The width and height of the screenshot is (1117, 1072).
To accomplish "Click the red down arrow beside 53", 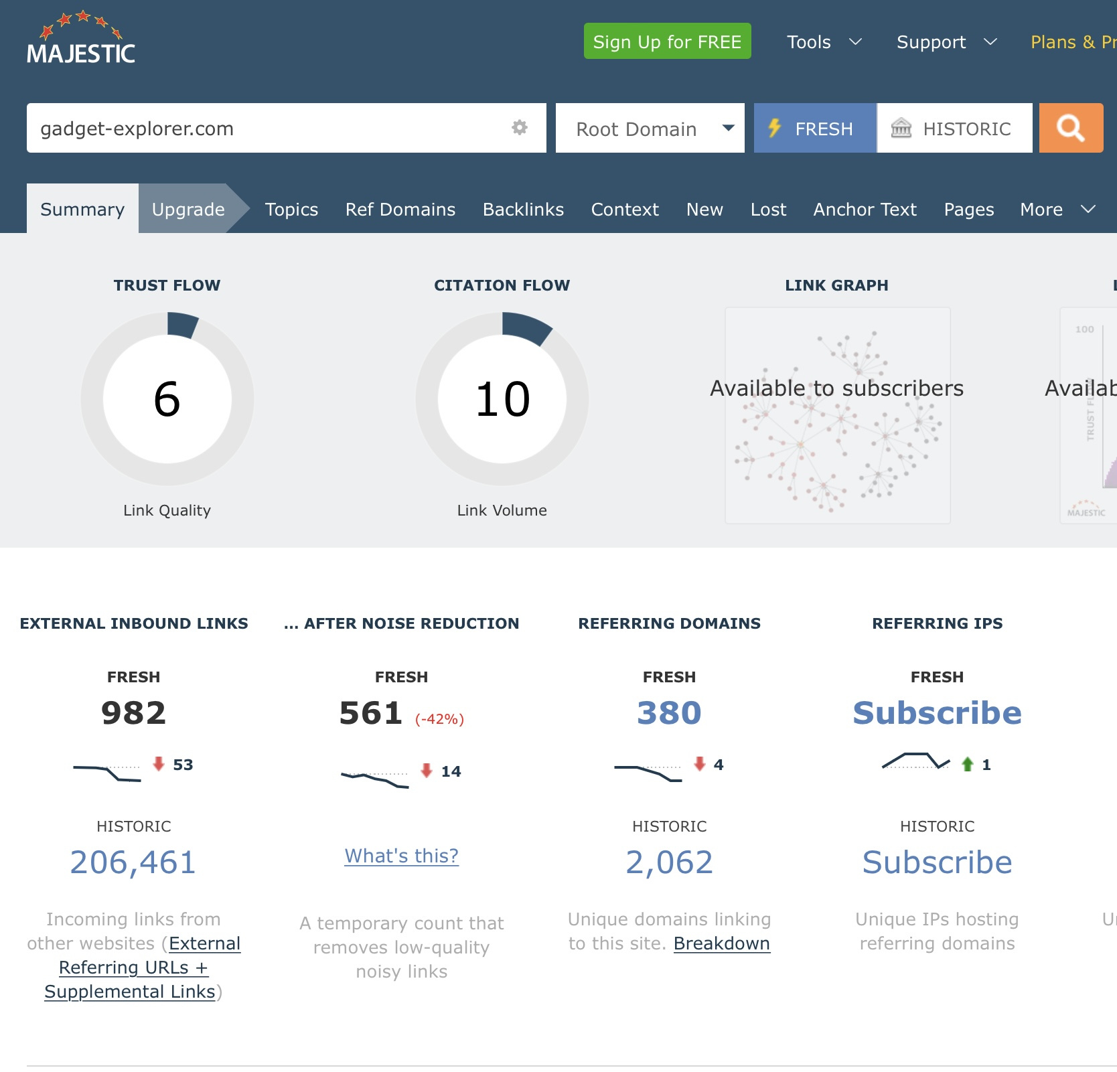I will tap(159, 764).
